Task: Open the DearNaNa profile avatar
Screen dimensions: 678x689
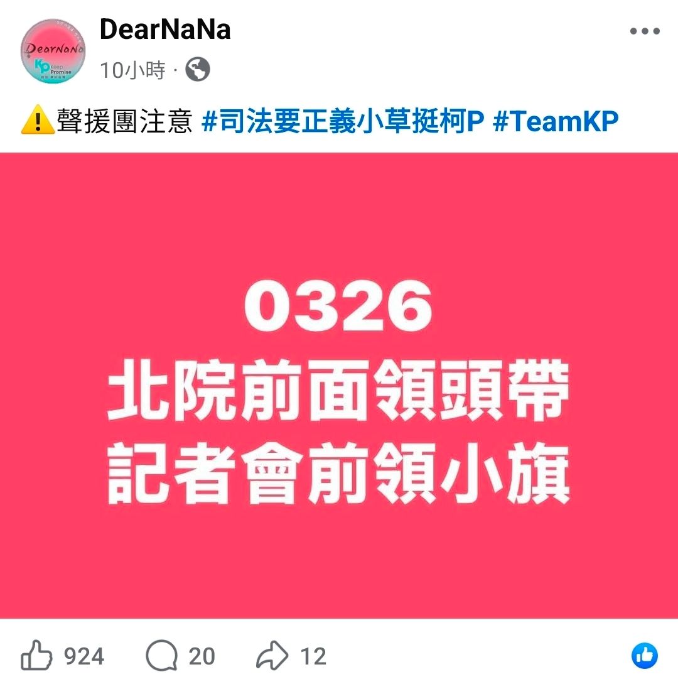Action: tap(53, 51)
